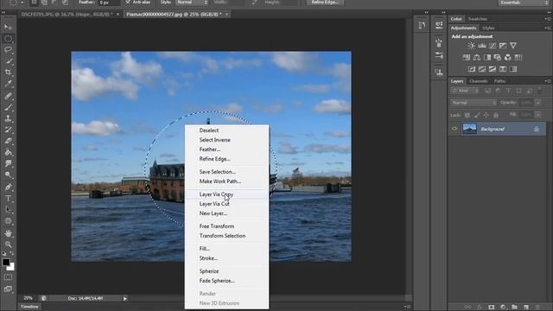Click the Feather input field
Screen dimensions: 553x311
click(109, 3)
